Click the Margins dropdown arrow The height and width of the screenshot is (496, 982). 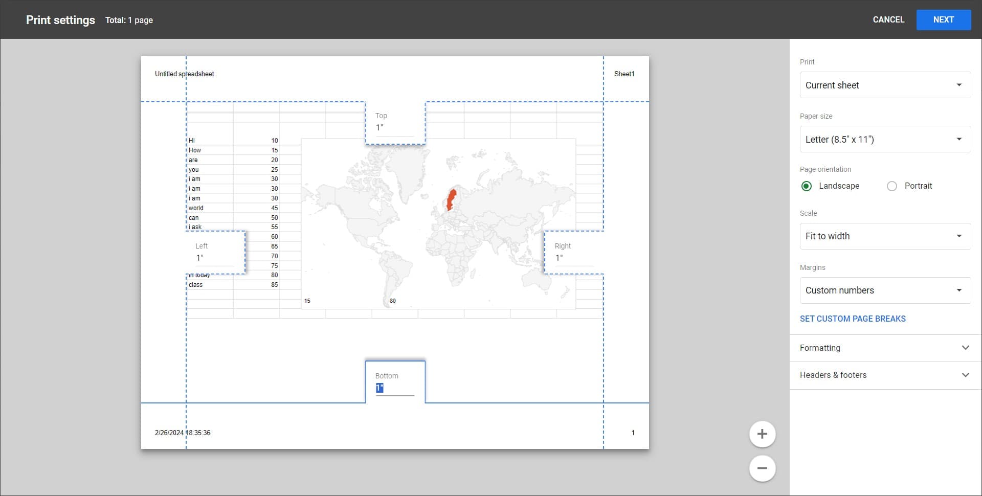click(x=958, y=290)
